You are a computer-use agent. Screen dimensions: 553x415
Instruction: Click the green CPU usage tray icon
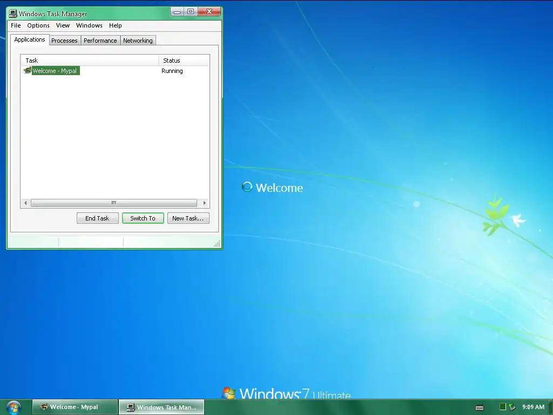point(503,407)
